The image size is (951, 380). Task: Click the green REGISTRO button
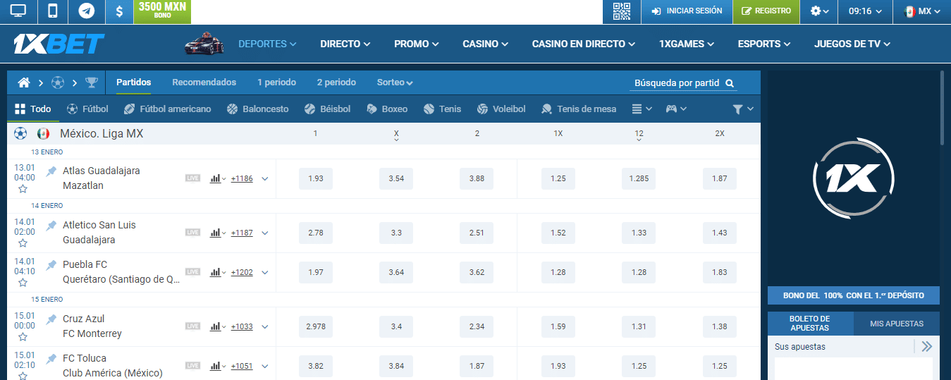tap(766, 11)
